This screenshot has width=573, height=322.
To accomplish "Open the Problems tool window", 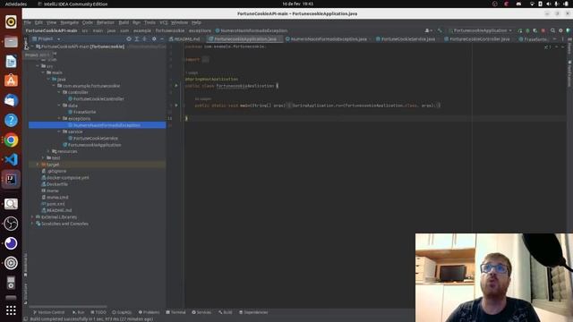I will (x=149, y=312).
